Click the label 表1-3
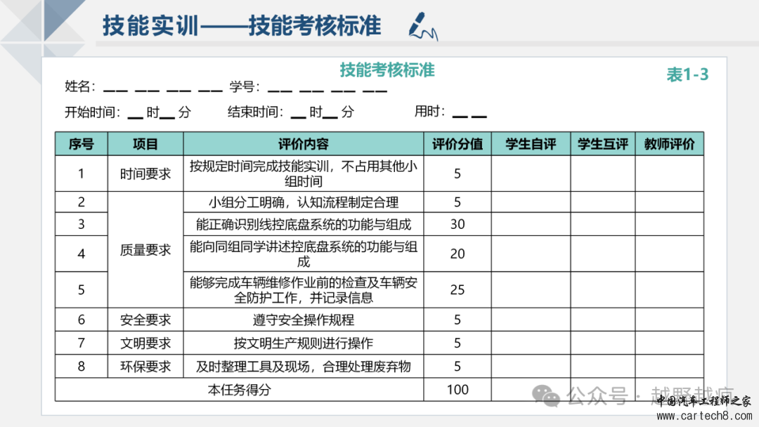The height and width of the screenshot is (427, 759). [x=687, y=74]
